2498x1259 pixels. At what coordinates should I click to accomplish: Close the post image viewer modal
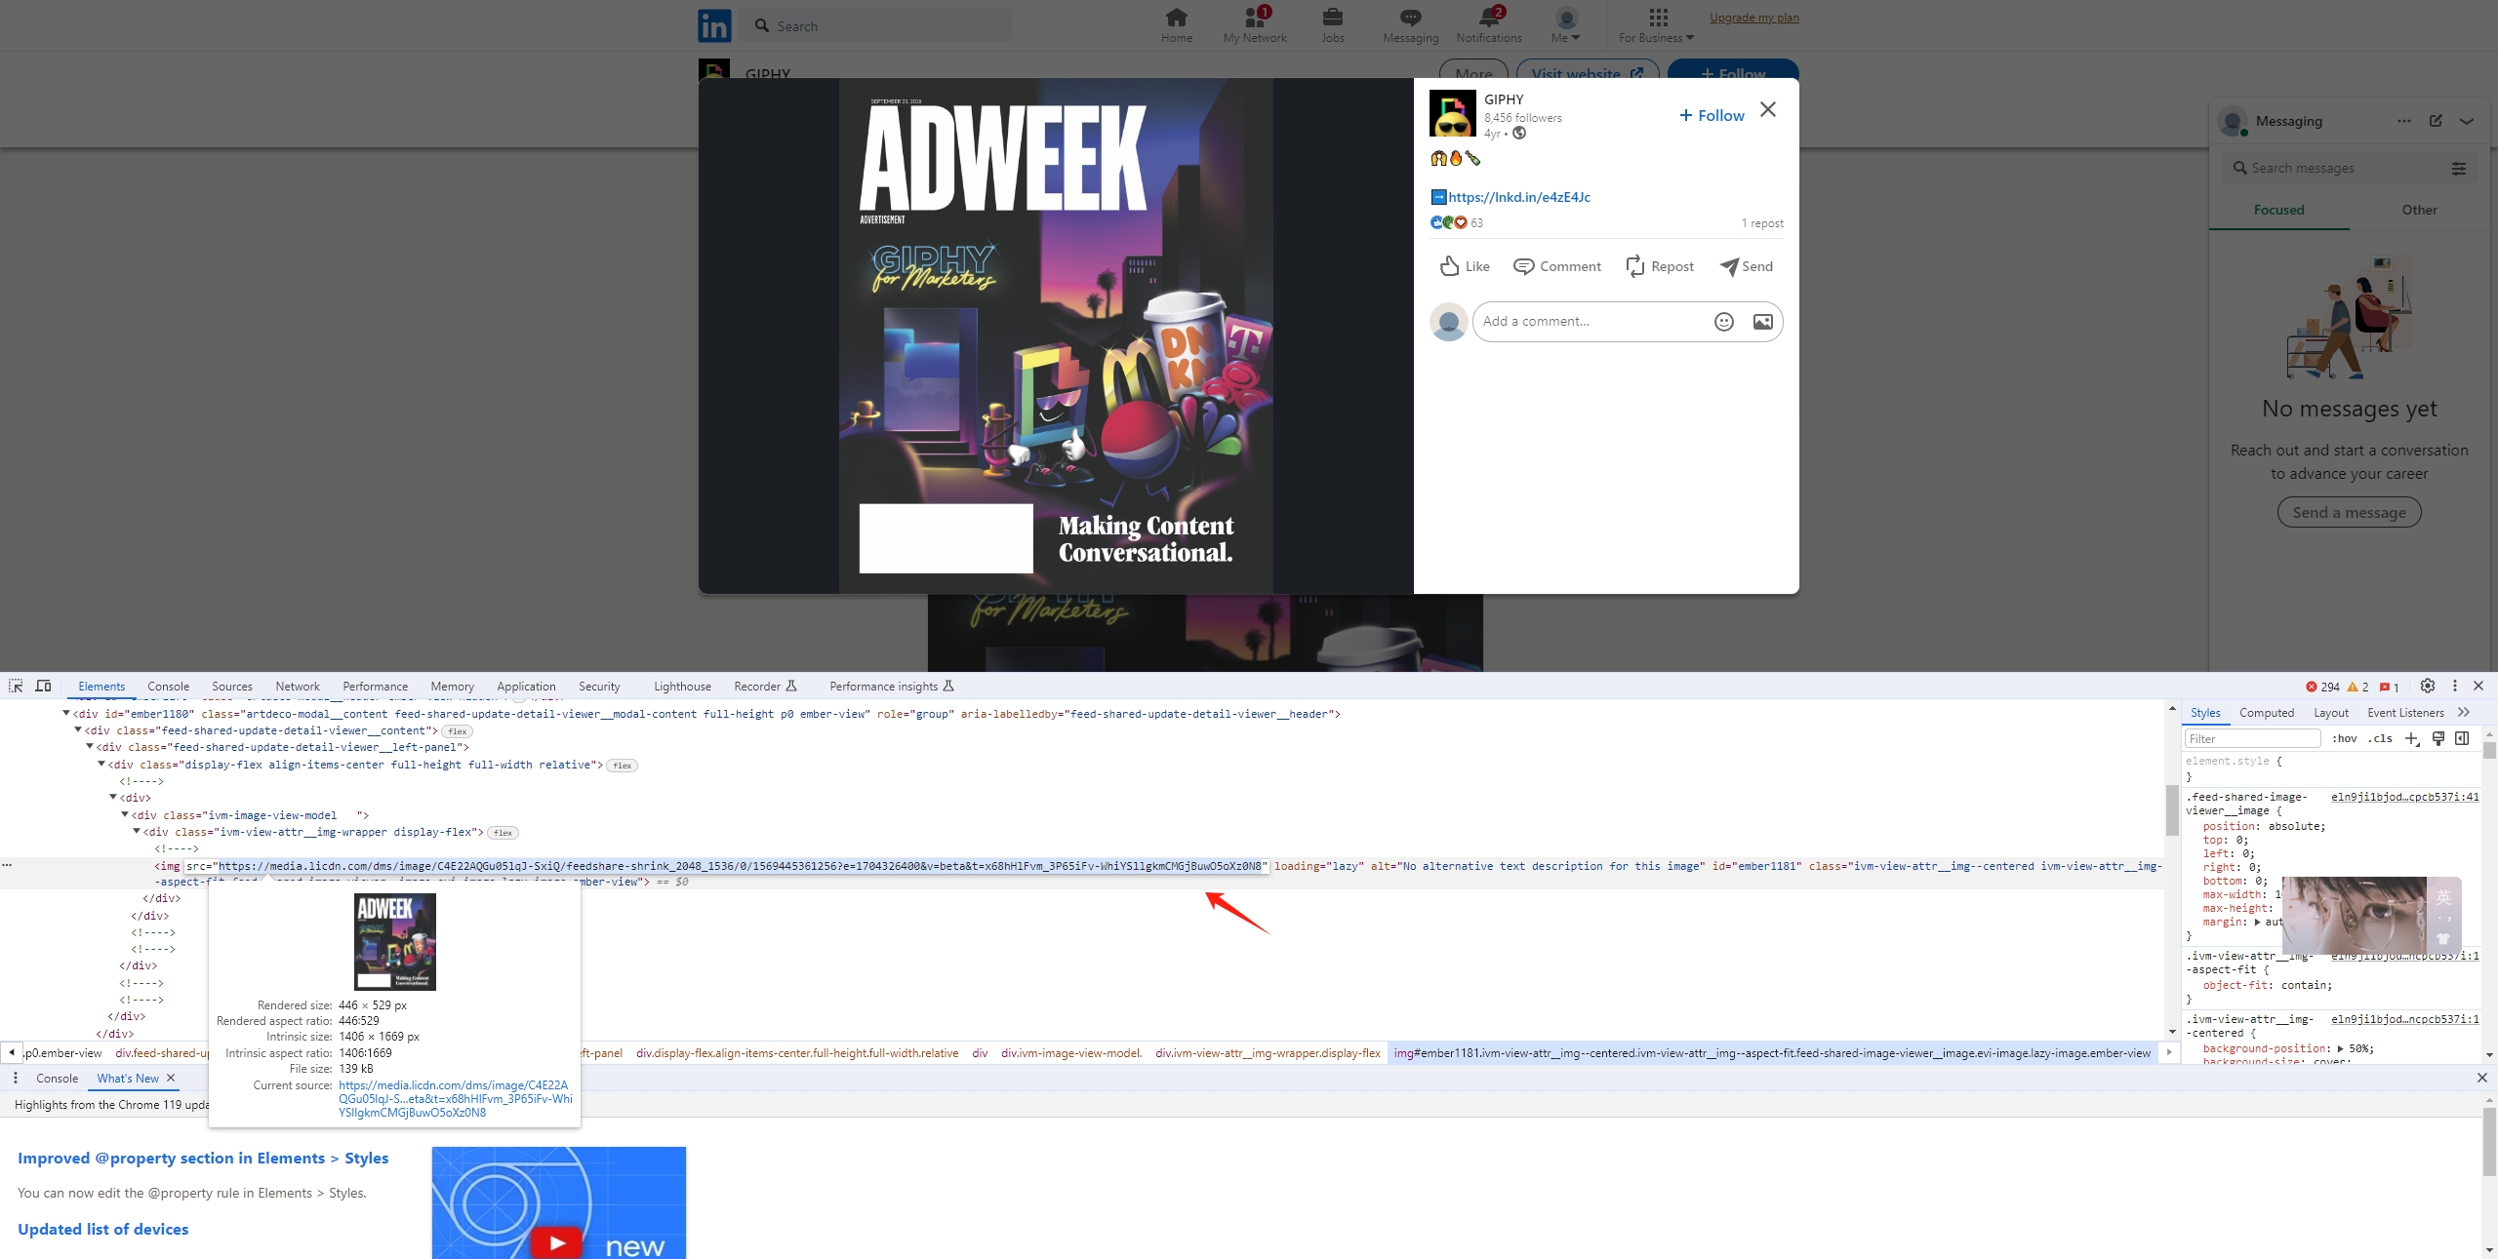[1768, 109]
